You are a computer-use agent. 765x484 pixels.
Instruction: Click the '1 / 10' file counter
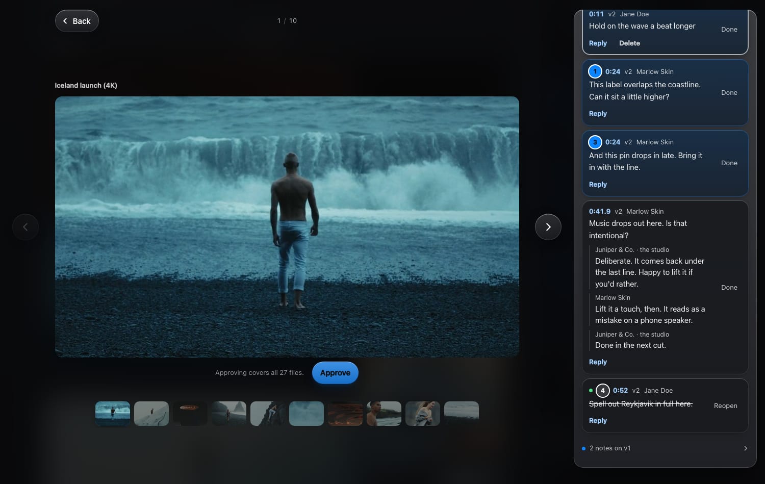click(287, 21)
